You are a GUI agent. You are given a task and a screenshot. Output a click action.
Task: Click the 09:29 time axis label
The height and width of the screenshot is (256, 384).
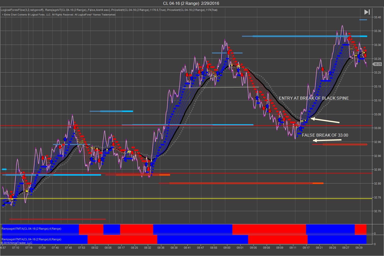click(359, 248)
